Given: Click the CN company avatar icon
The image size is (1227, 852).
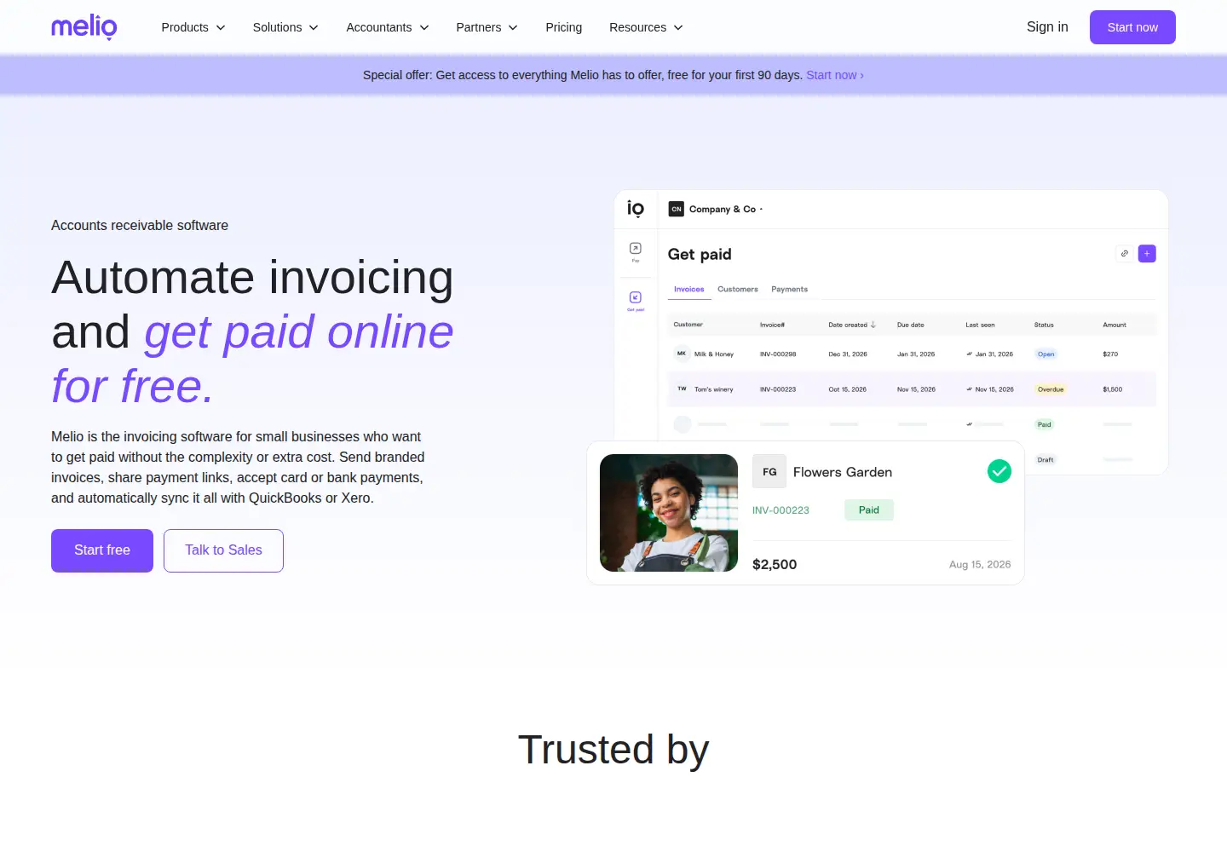Looking at the screenshot, I should [x=677, y=209].
